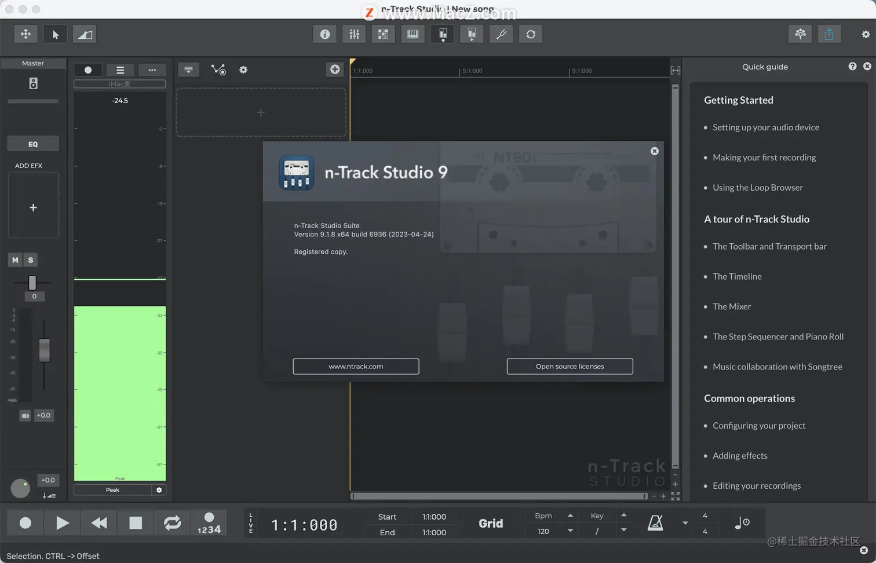Increase Bpm with the up arrow
This screenshot has height=563, width=876.
570,516
